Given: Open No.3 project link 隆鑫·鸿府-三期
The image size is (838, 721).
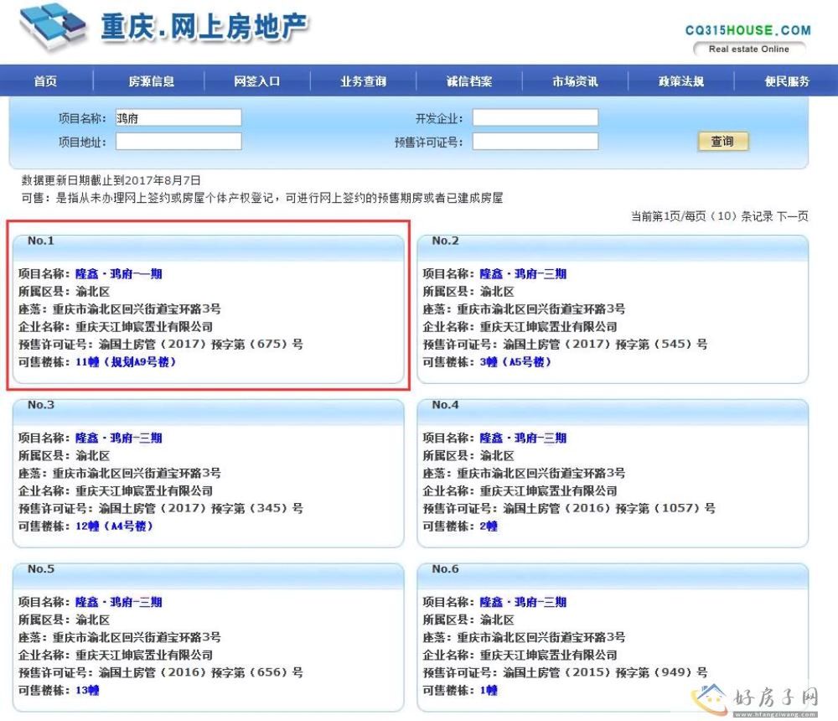Looking at the screenshot, I should (119, 438).
